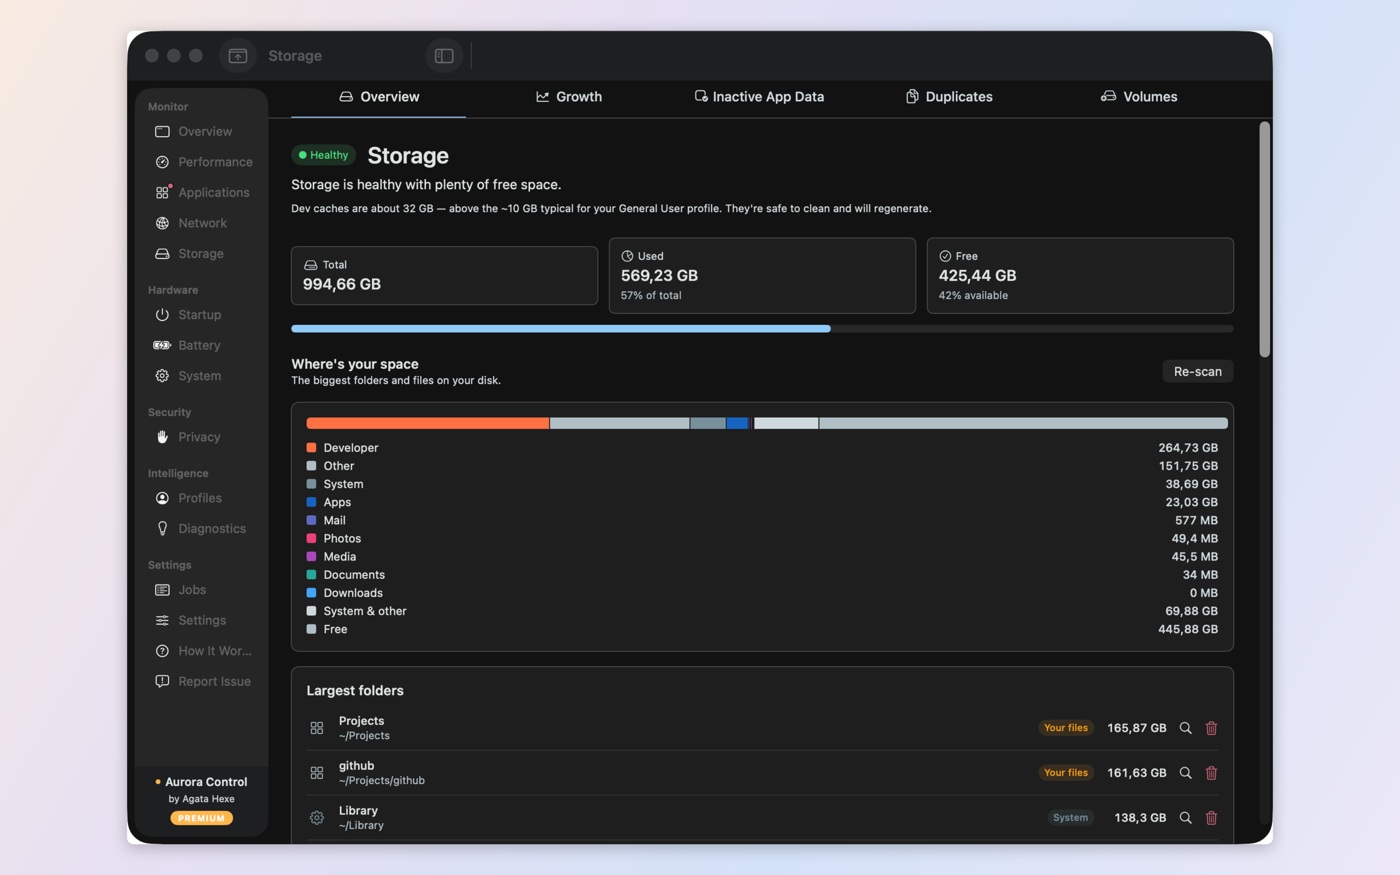1400x875 pixels.
Task: Go to Network in the sidebar
Action: [x=201, y=223]
